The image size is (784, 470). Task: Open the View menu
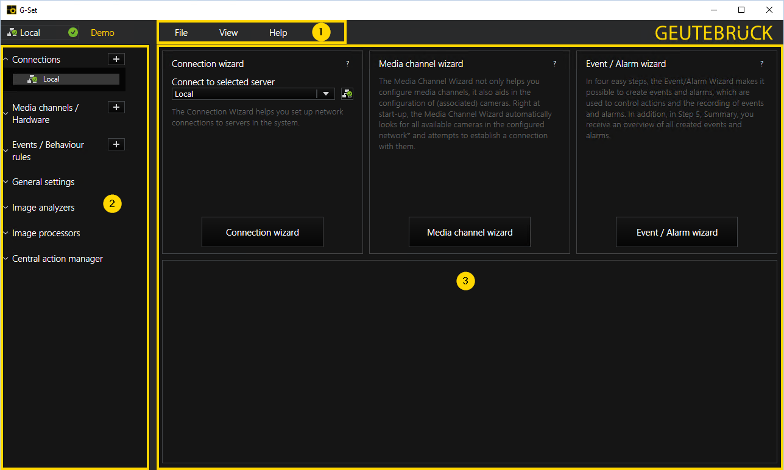pos(228,33)
